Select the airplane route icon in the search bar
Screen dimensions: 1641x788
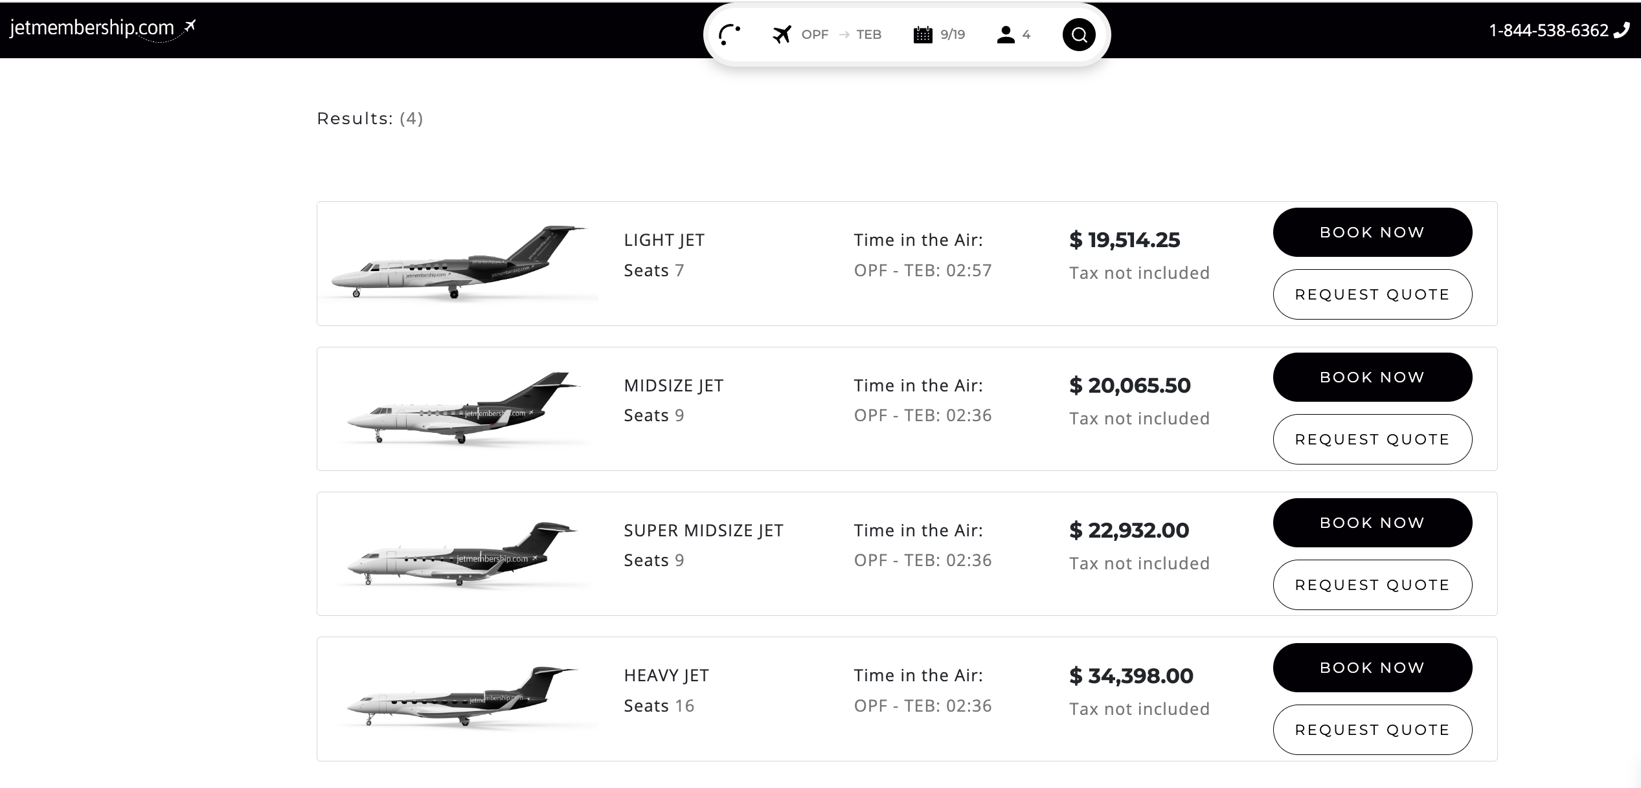coord(782,34)
